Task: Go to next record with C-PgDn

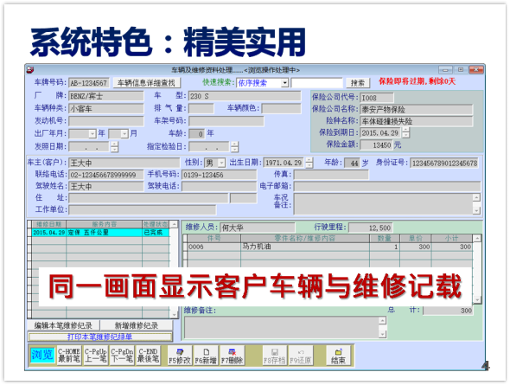Action: [x=122, y=356]
